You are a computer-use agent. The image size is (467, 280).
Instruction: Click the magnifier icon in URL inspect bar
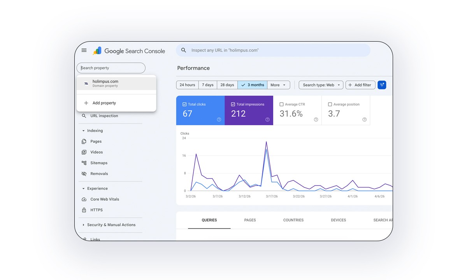coord(184,50)
